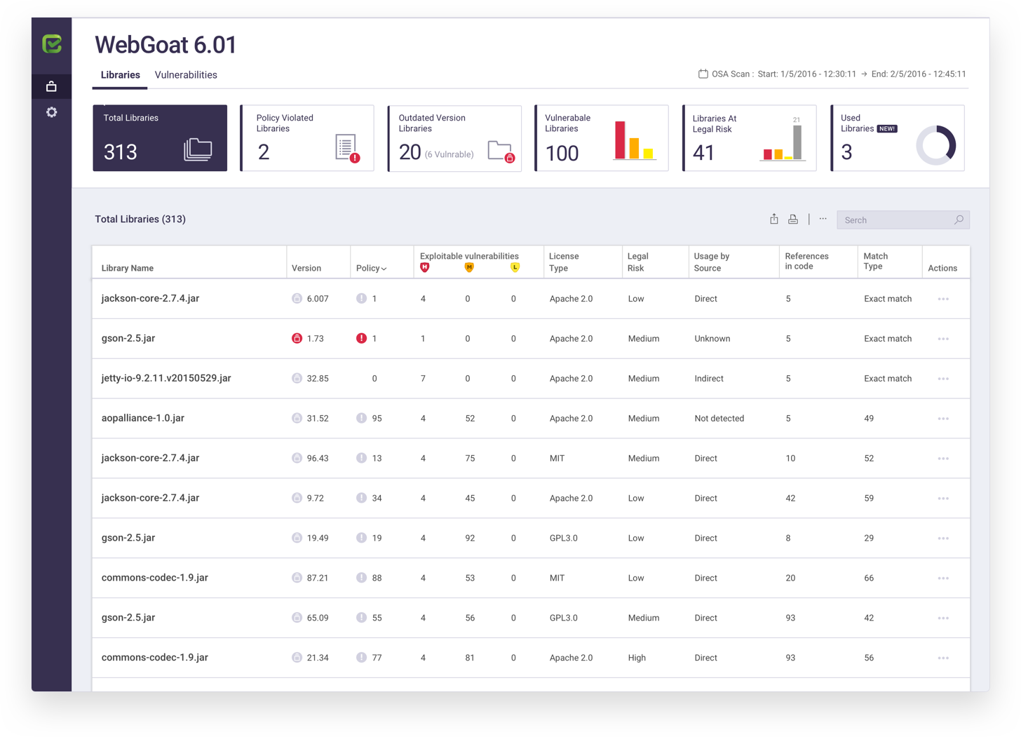Click the export share icon above table
Viewport: 1021px width, 737px height.
[x=774, y=219]
